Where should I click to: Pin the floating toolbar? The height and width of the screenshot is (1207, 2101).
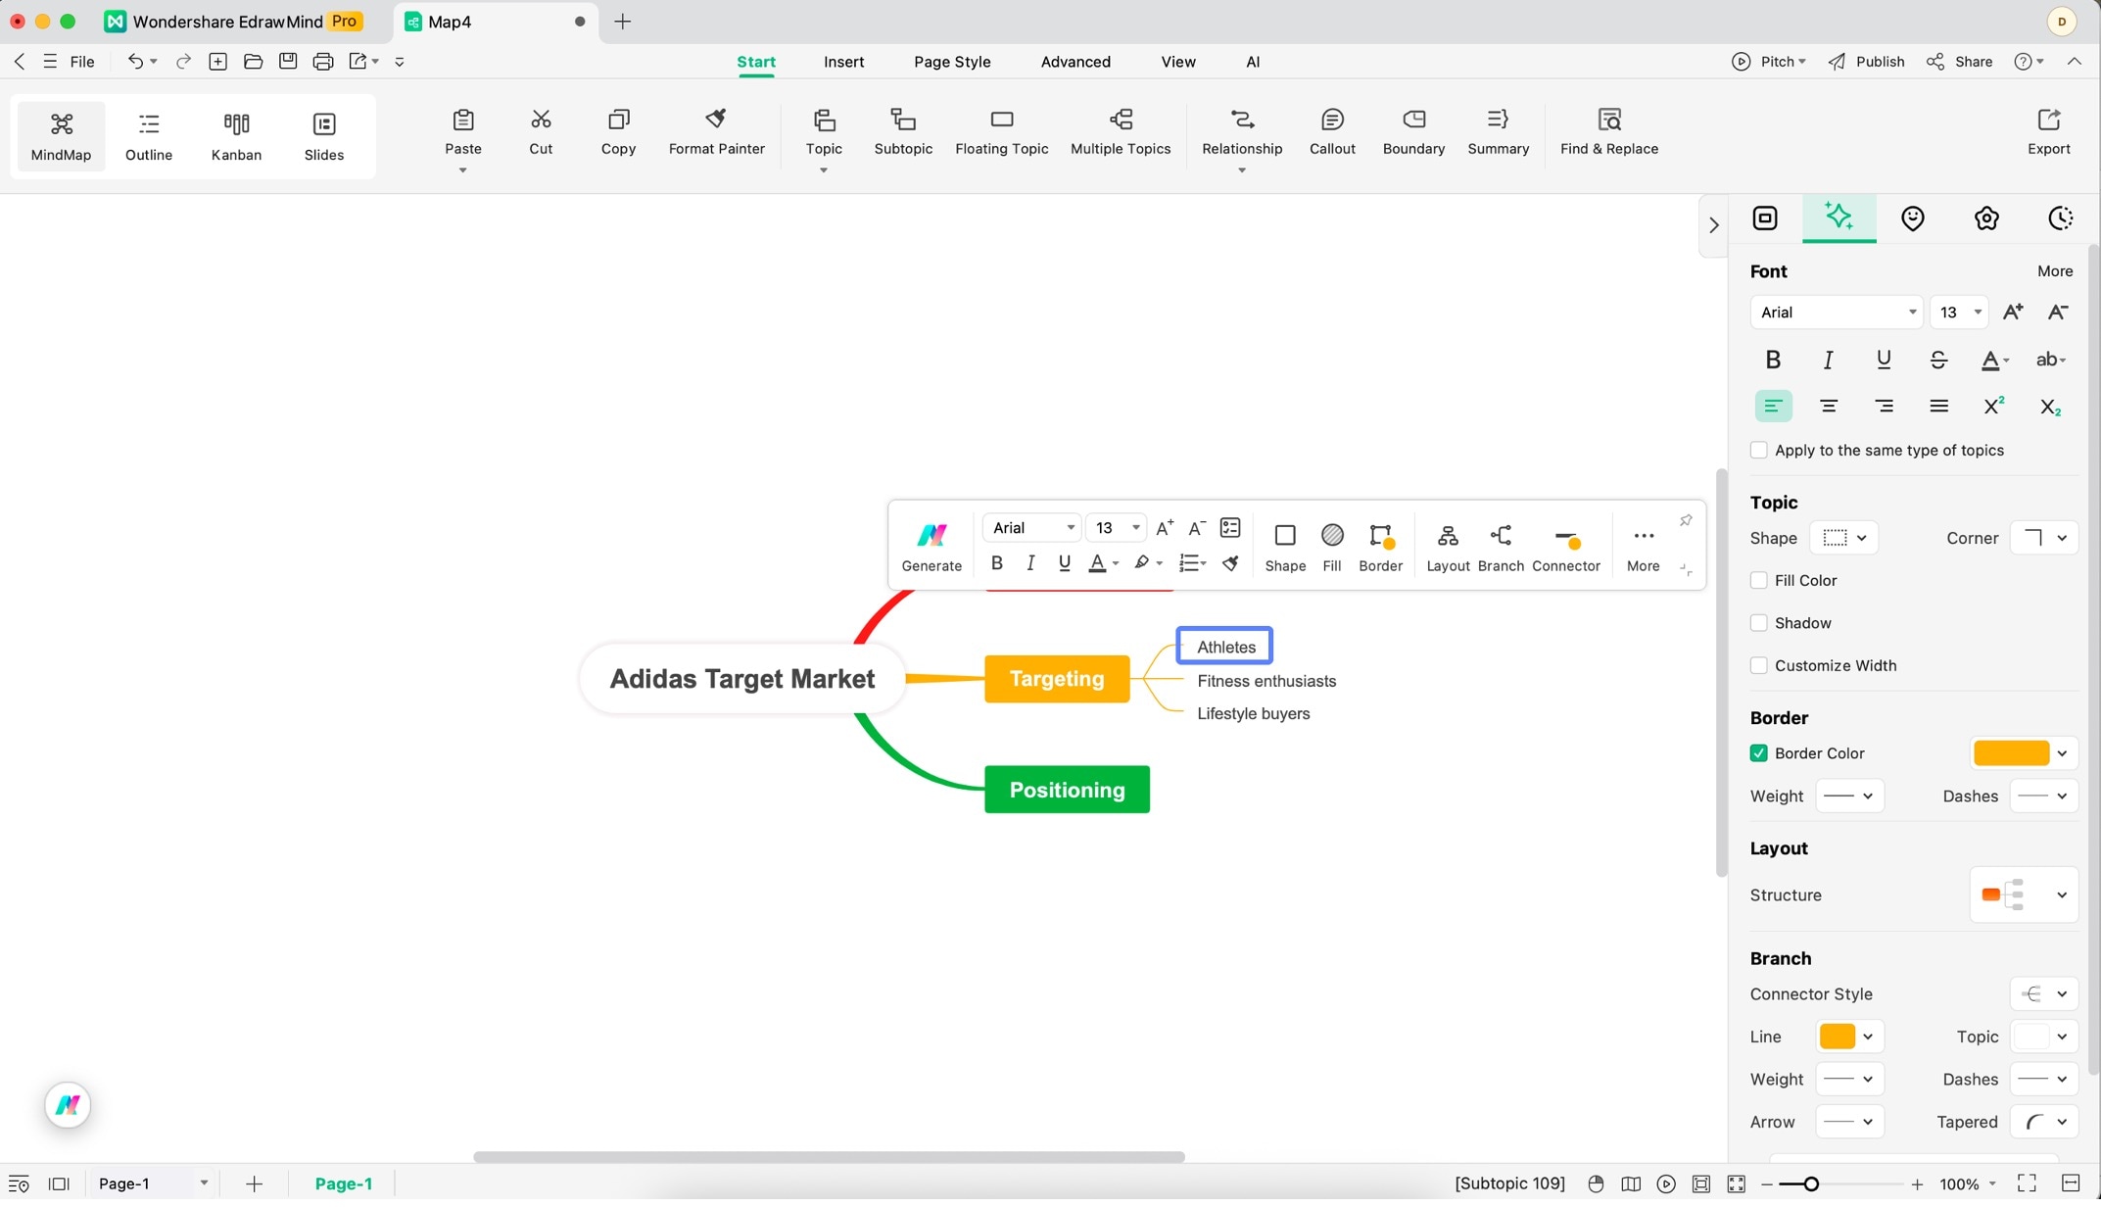coord(1686,520)
